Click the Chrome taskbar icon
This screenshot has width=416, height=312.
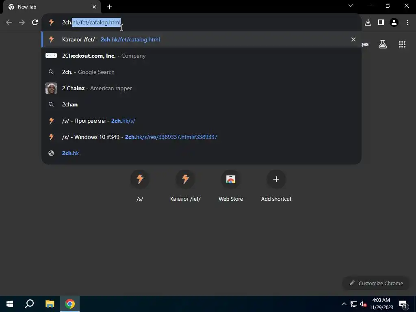pyautogui.click(x=70, y=304)
